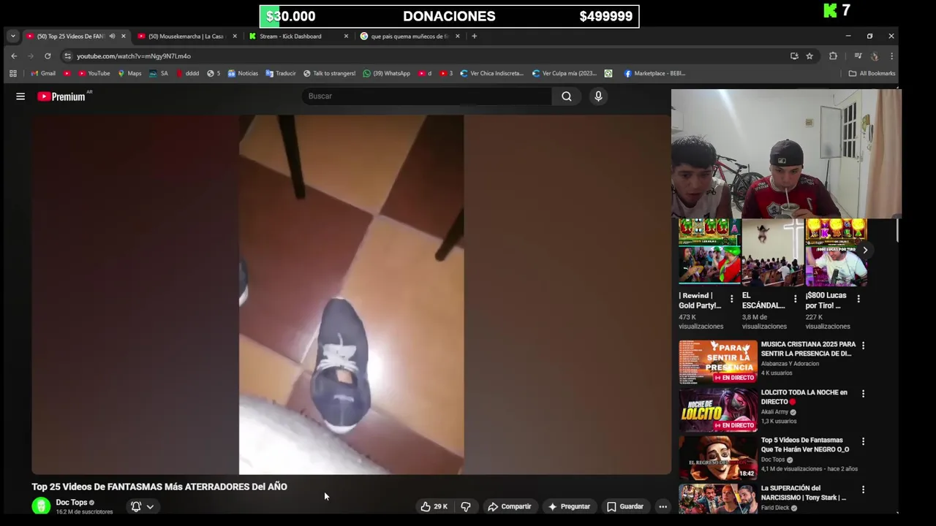Open a new browser tab
The height and width of the screenshot is (526, 936).
[474, 36]
